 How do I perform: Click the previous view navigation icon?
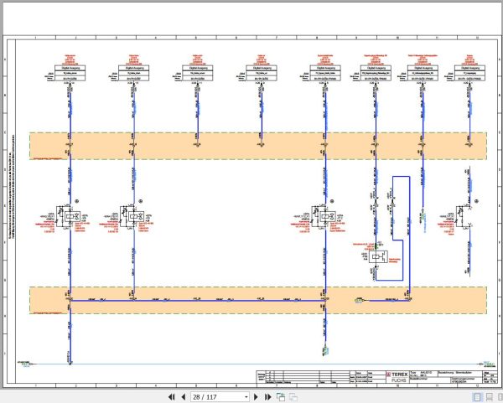pyautogui.click(x=281, y=397)
